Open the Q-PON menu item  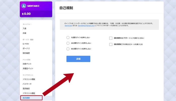click(25, 44)
